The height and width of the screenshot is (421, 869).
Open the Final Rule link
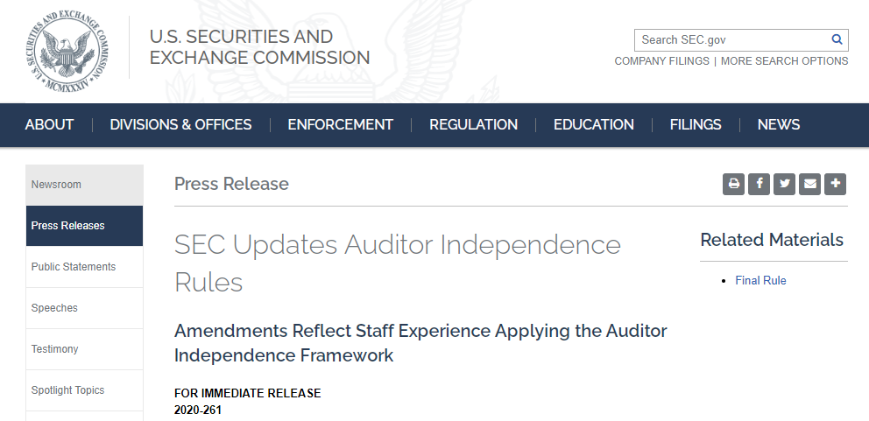click(x=760, y=281)
